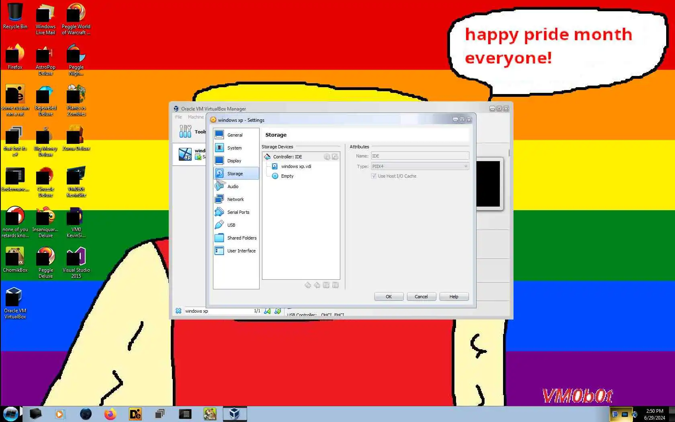Open Help for the Settings dialog

pyautogui.click(x=454, y=297)
